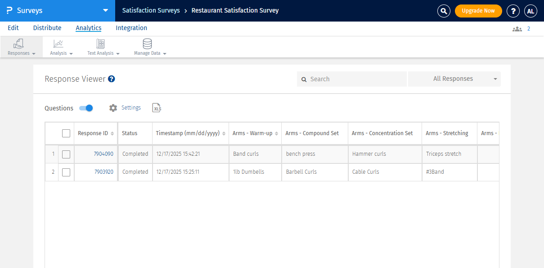Click the Upgrade Now button
The height and width of the screenshot is (268, 544).
[478, 10]
